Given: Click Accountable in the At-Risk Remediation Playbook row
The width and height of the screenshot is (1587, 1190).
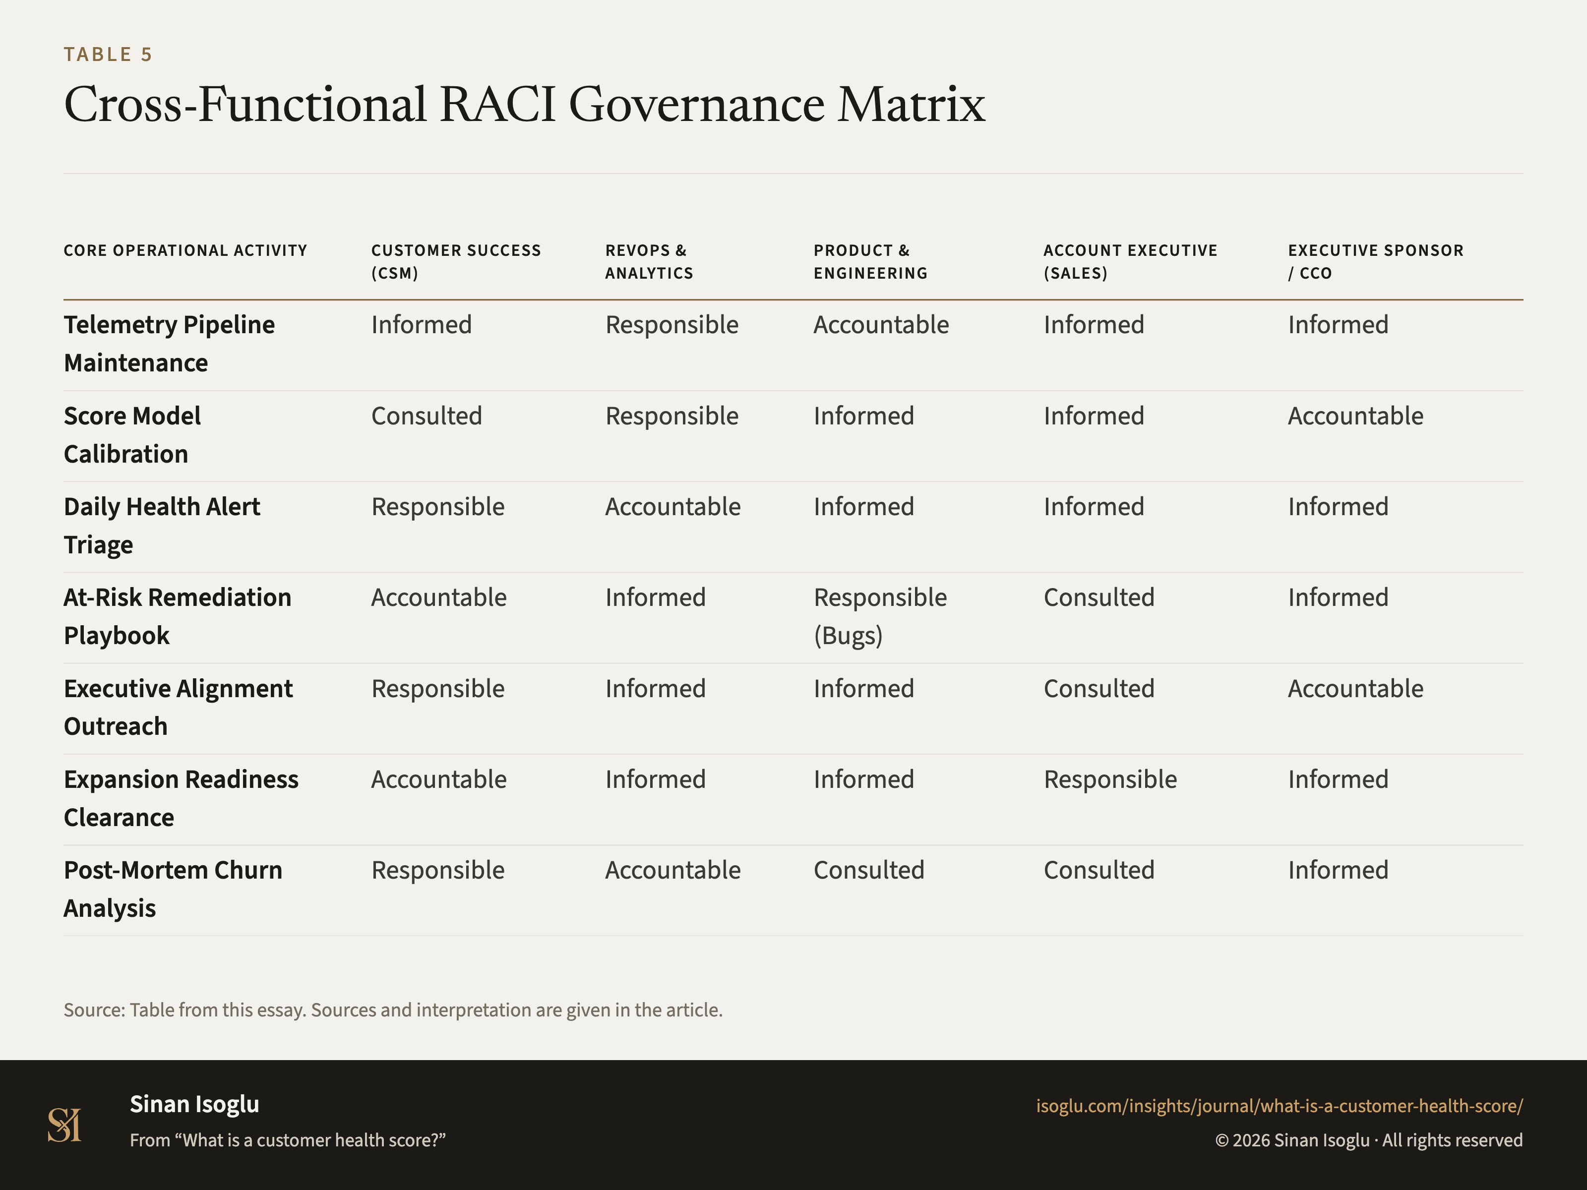Looking at the screenshot, I should pyautogui.click(x=438, y=597).
